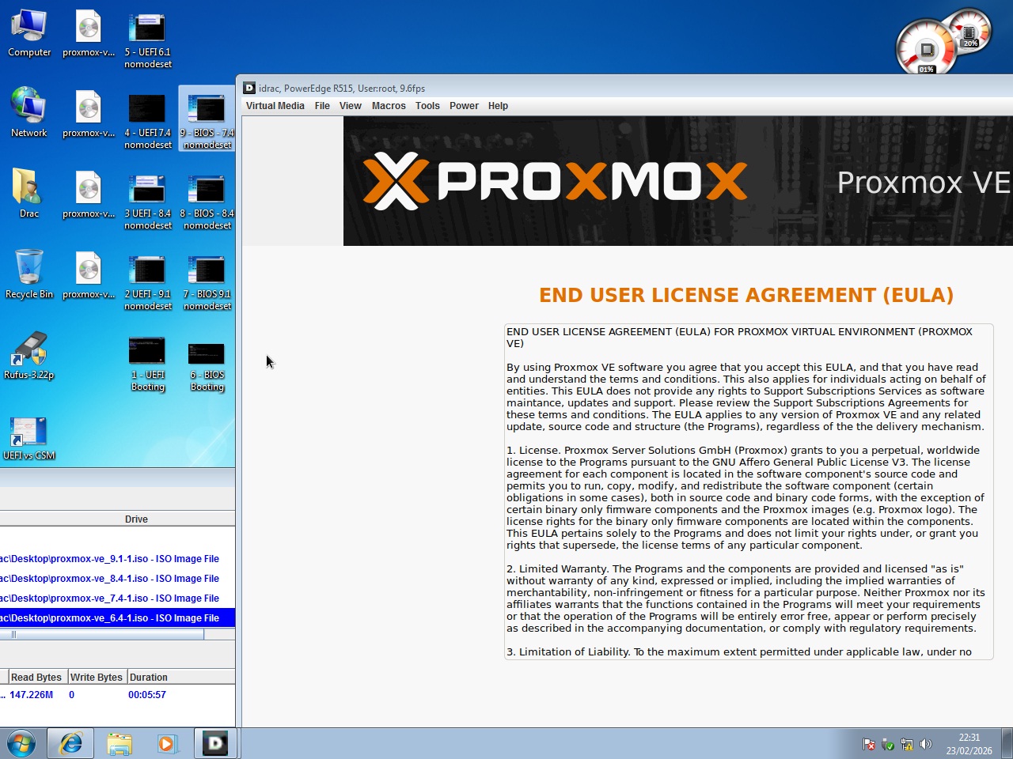
Task: Open the volume speaker tray icon
Action: (926, 744)
